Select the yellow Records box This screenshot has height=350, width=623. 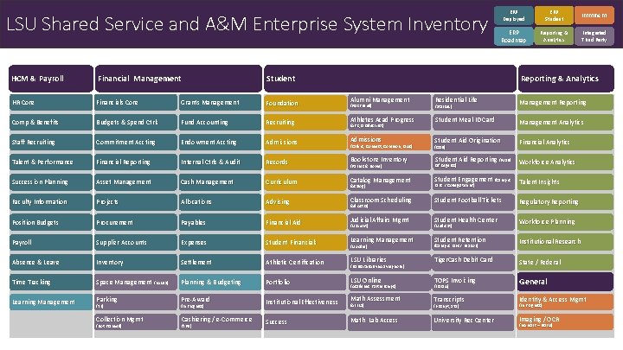click(x=305, y=162)
